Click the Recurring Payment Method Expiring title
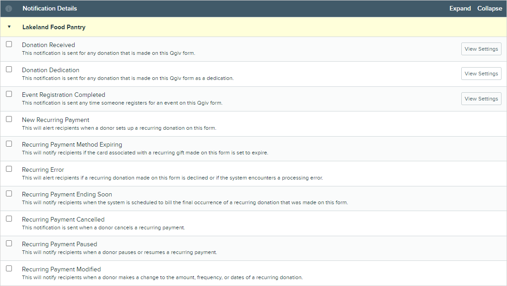Viewport: 507px width, 286px height. [72, 145]
